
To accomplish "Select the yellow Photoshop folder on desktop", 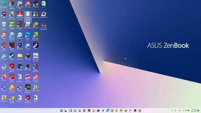I will [x=20, y=56].
